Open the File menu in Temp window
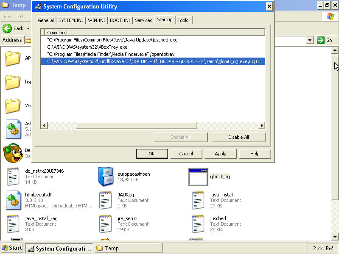 click(7, 17)
